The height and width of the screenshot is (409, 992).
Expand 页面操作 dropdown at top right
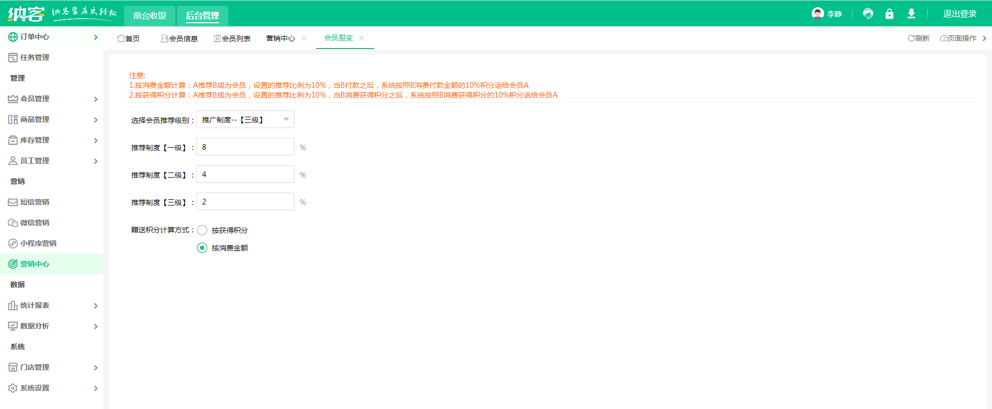click(x=963, y=38)
